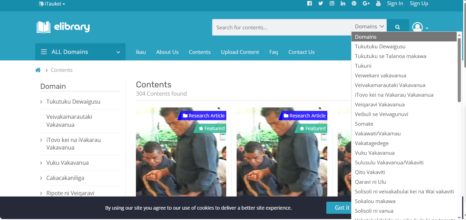Screen dimensions: 466x220
Task: Open the LinkedIn social icon
Action: coord(343,3)
